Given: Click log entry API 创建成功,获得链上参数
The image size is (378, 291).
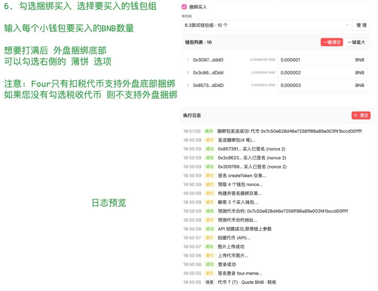Looking at the screenshot, I should (x=244, y=229).
